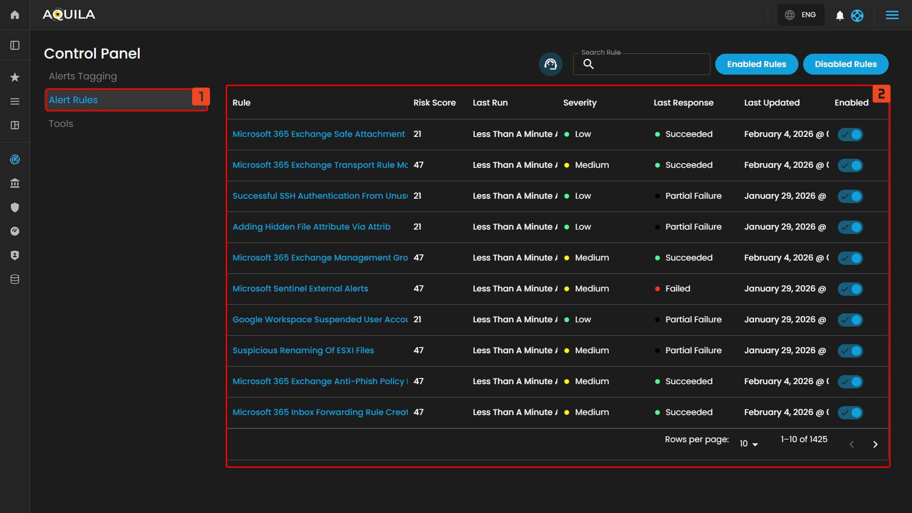The width and height of the screenshot is (912, 513).
Task: Toggle the sidebar panel layout icon
Action: pyautogui.click(x=15, y=45)
